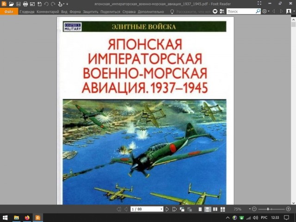Click the next view icon
This screenshot has height=222, width=296.
tap(189, 209)
